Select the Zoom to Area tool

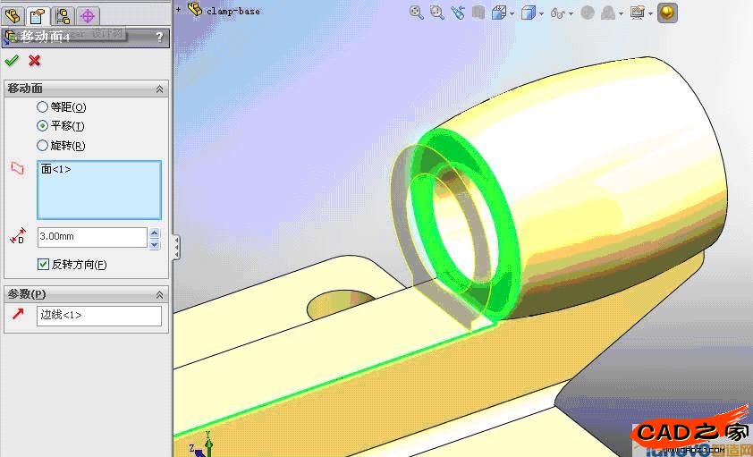437,13
